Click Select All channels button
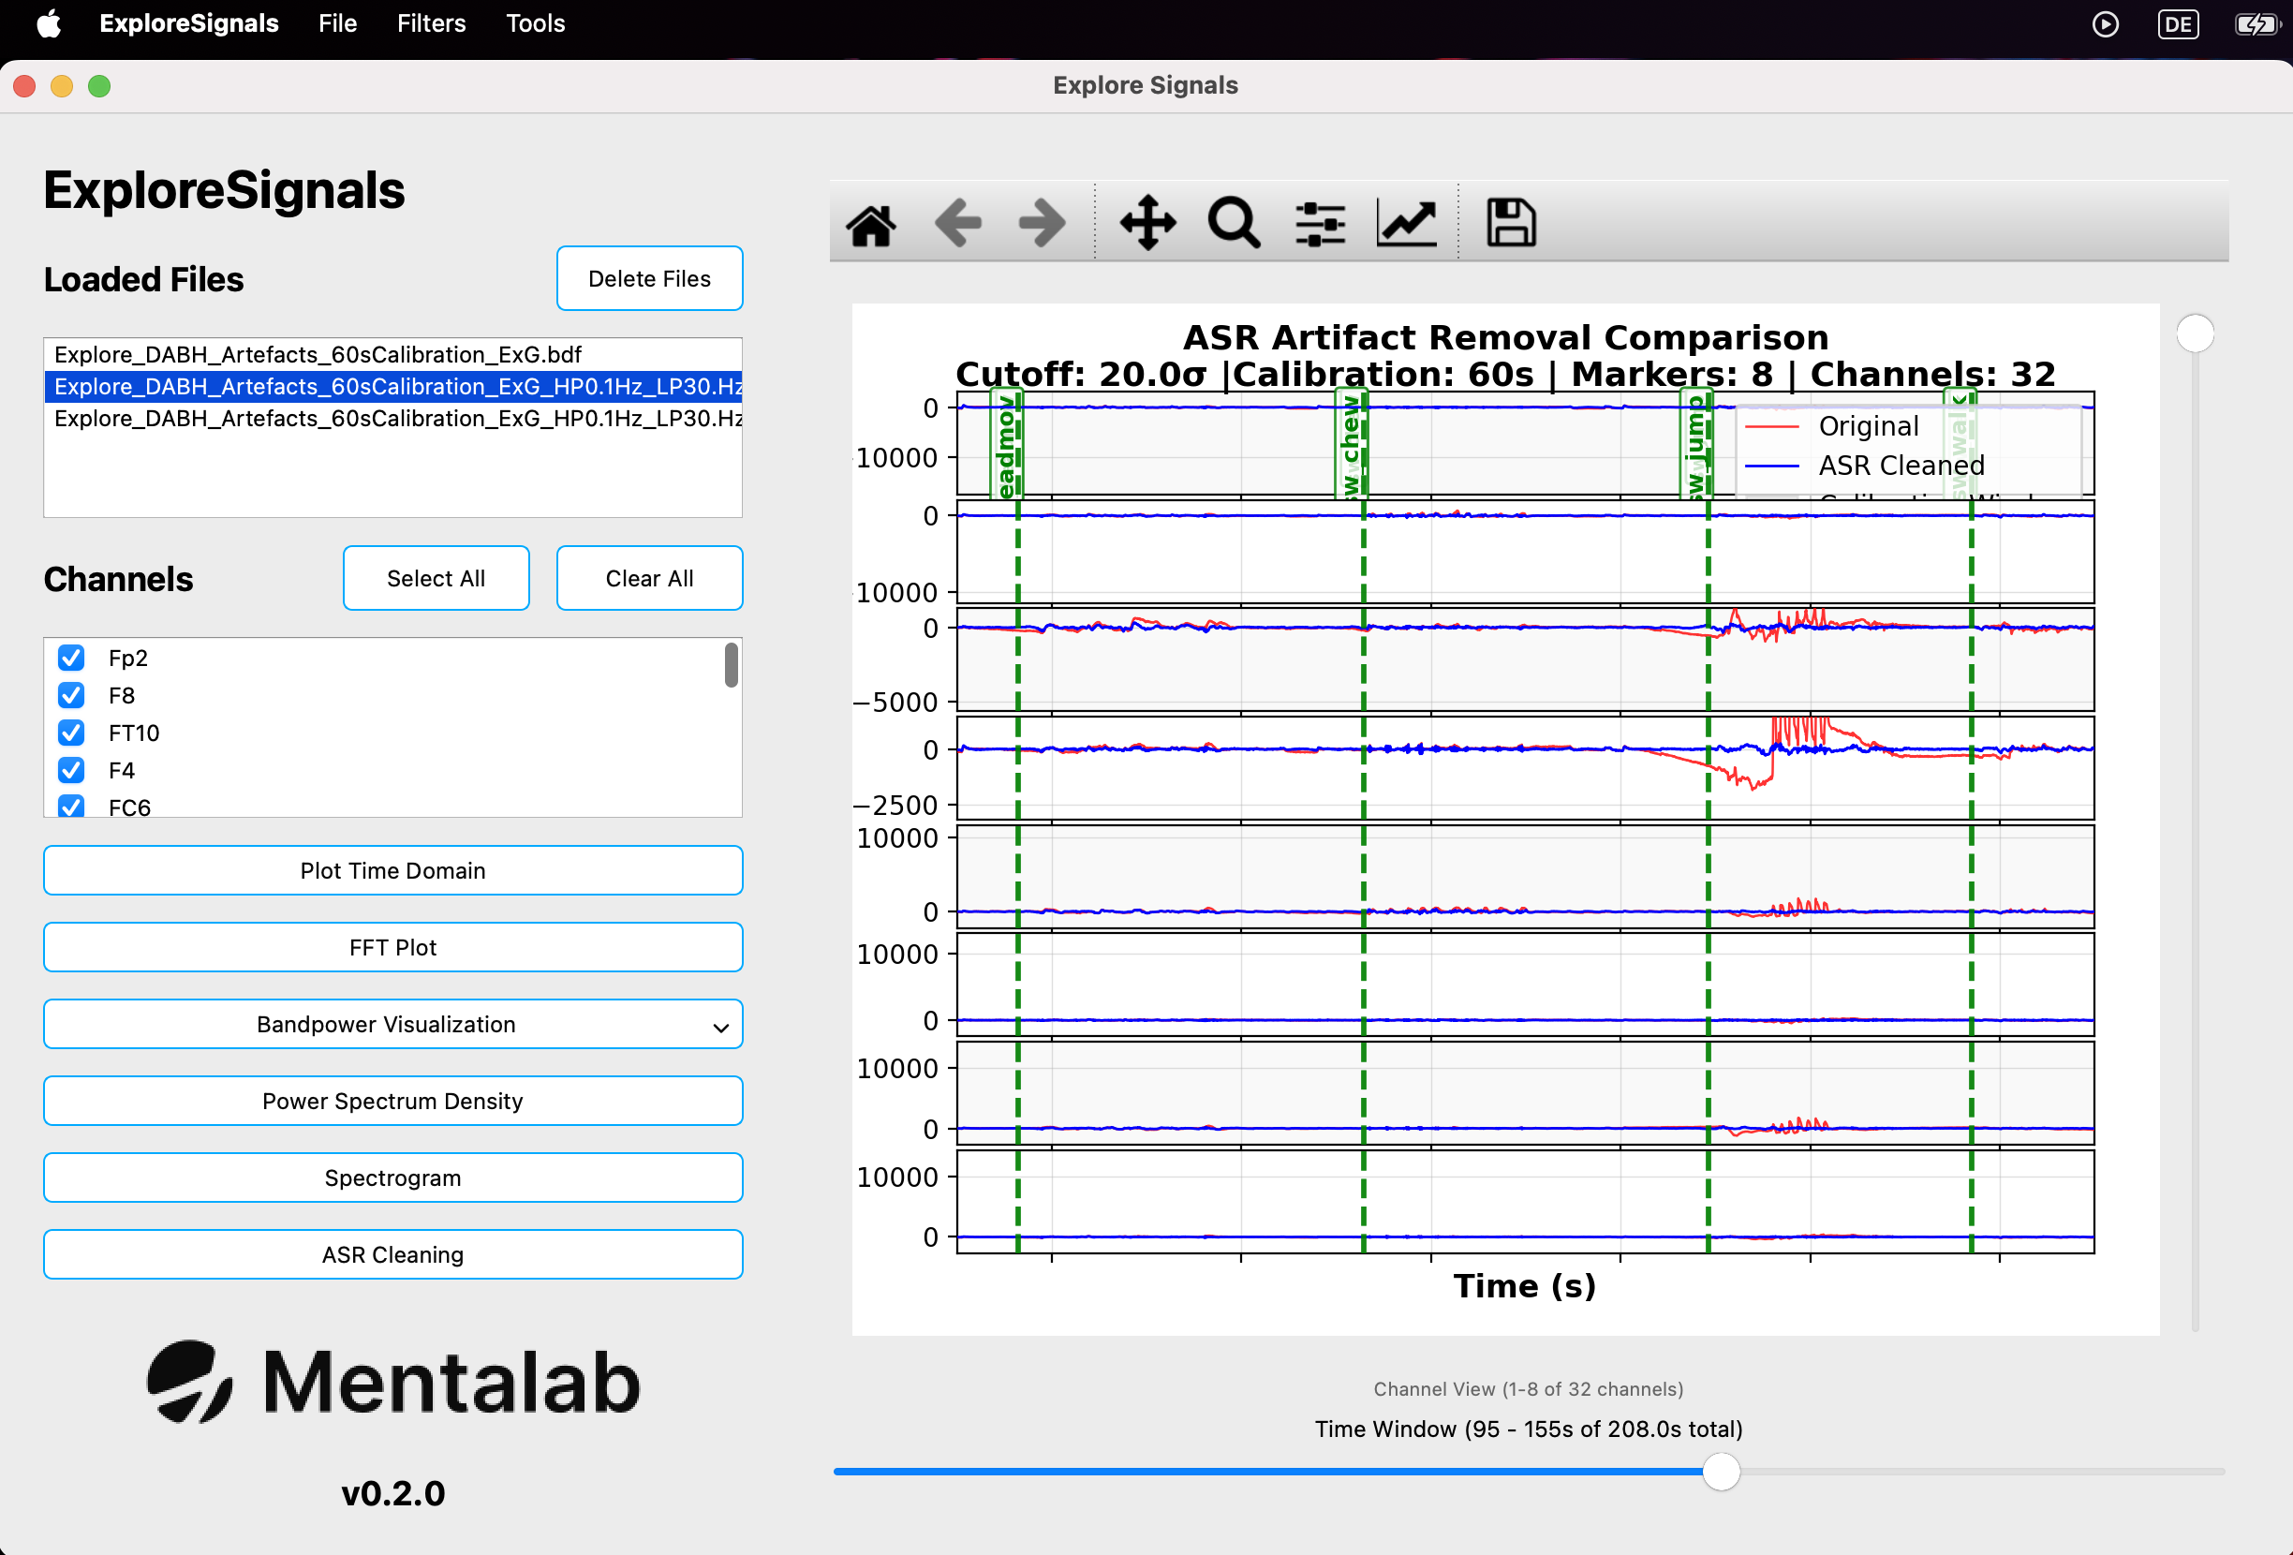The image size is (2293, 1555). coord(436,578)
